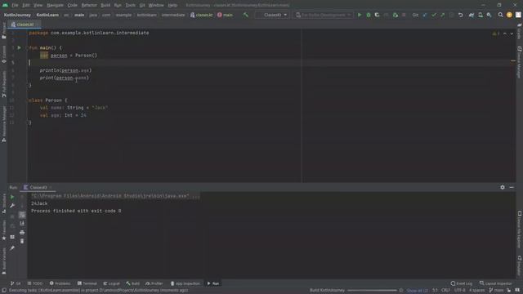The height and width of the screenshot is (294, 523).
Task: Open the View menu
Action: coord(38,5)
